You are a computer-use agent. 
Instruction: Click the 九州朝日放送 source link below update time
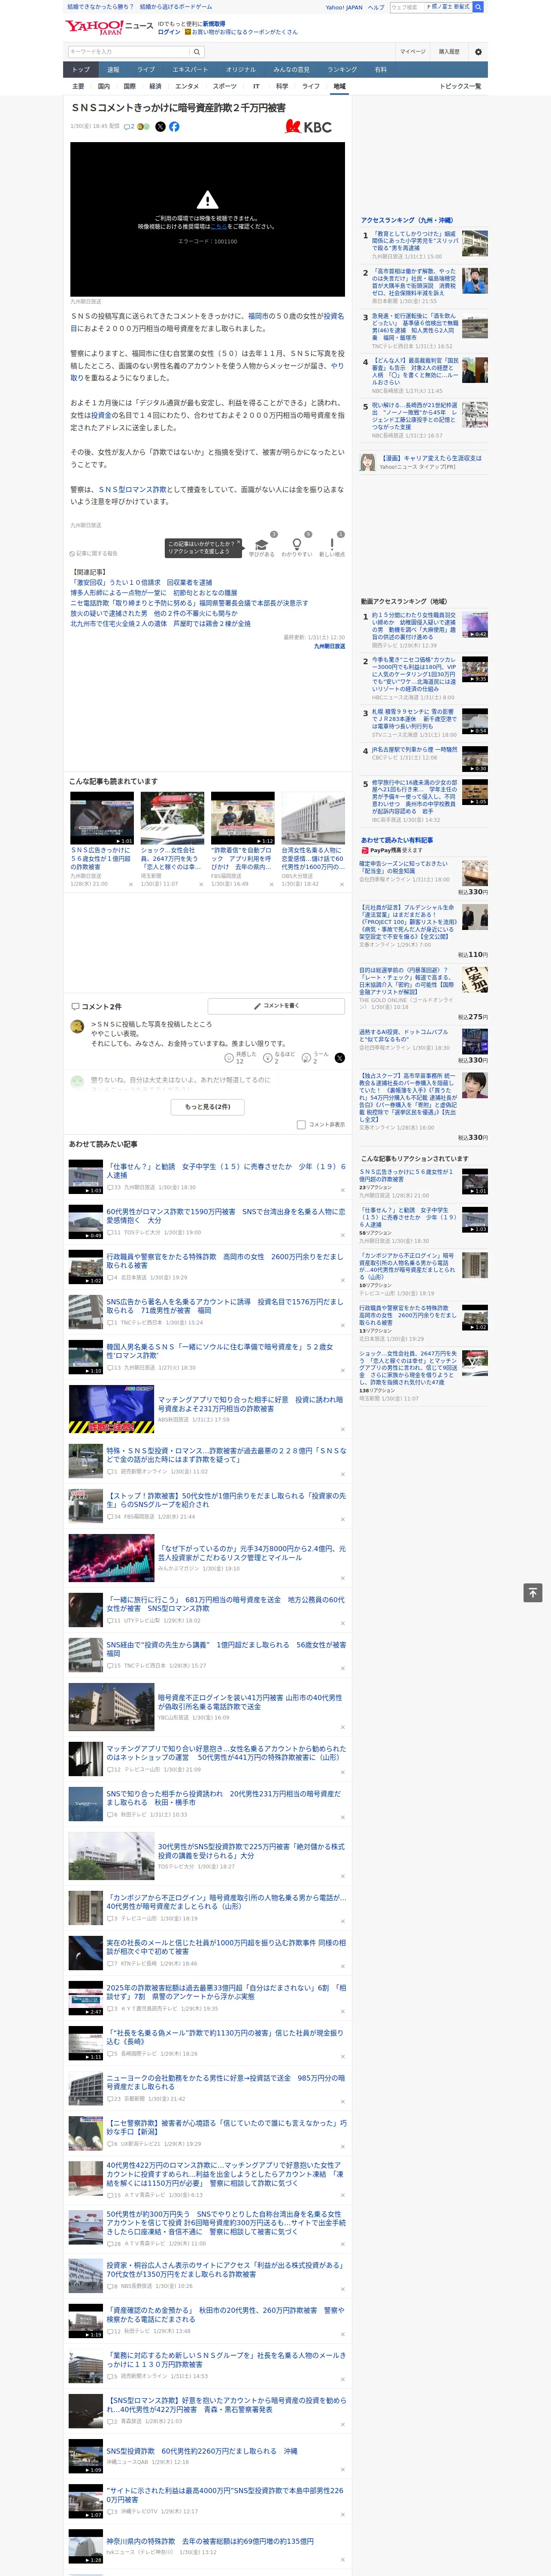coord(329,647)
